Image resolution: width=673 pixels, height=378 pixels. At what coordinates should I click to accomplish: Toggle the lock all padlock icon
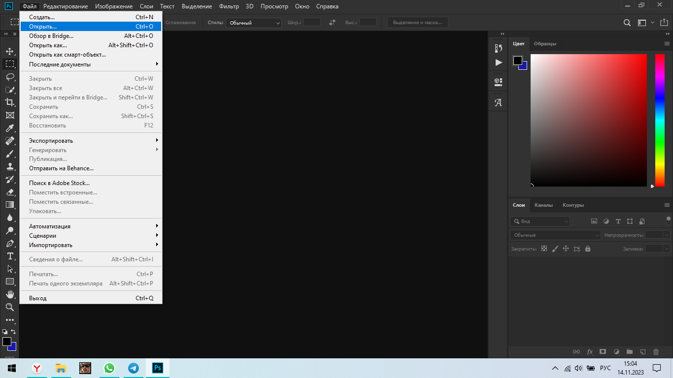[587, 249]
